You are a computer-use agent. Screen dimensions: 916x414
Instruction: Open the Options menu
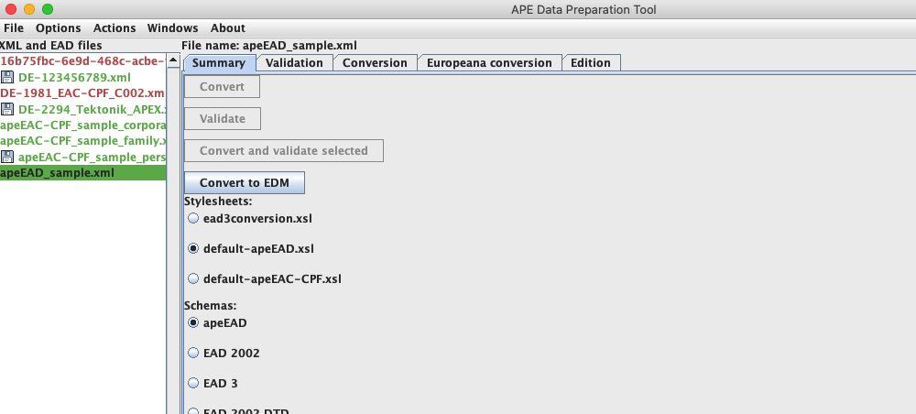point(59,28)
